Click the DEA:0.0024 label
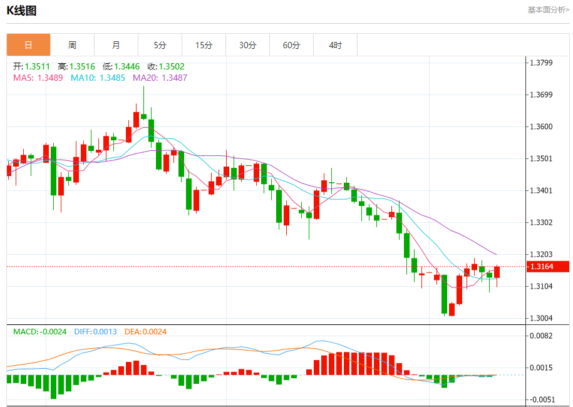Image resolution: width=573 pixels, height=407 pixels. (145, 332)
